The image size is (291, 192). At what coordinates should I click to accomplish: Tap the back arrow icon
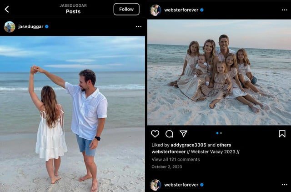click(x=7, y=9)
